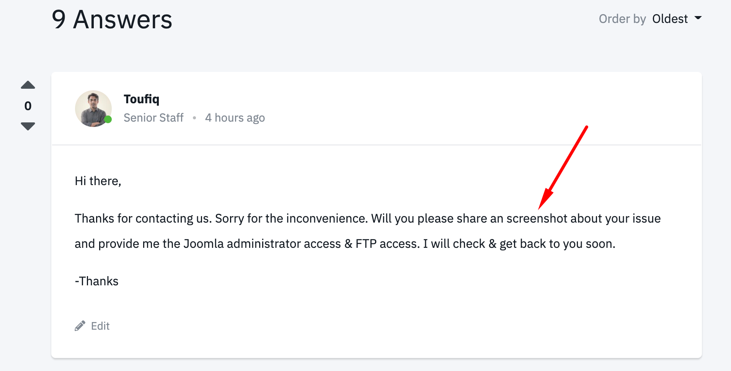Image resolution: width=731 pixels, height=371 pixels.
Task: Click the word 'screenshot' in the answer
Action: [537, 218]
